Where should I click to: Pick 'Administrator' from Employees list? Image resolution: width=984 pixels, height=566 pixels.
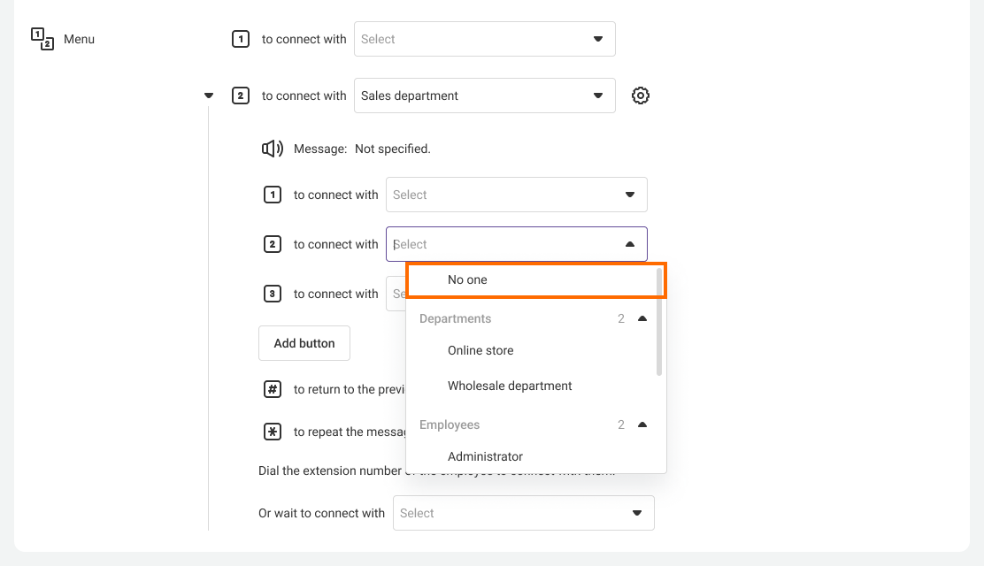tap(485, 456)
